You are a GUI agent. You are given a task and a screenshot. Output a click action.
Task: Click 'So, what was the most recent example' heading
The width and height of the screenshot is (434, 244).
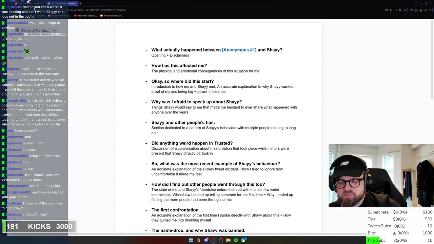(x=216, y=164)
